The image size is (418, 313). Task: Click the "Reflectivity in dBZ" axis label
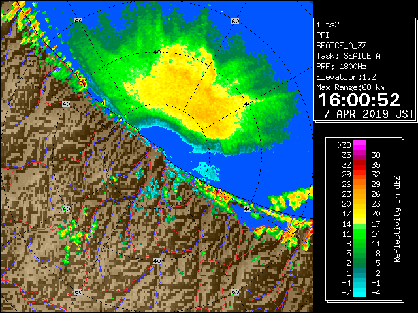coord(397,219)
